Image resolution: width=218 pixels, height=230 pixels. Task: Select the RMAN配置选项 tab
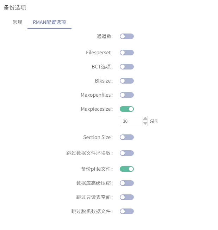coord(49,22)
